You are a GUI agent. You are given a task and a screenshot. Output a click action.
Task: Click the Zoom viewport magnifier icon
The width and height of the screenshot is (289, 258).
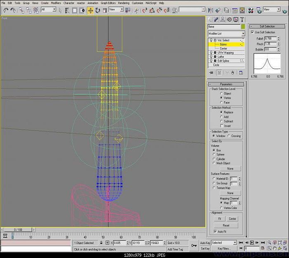point(269,242)
